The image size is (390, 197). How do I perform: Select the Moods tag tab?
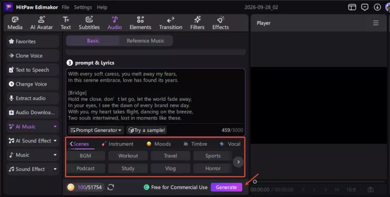159,144
